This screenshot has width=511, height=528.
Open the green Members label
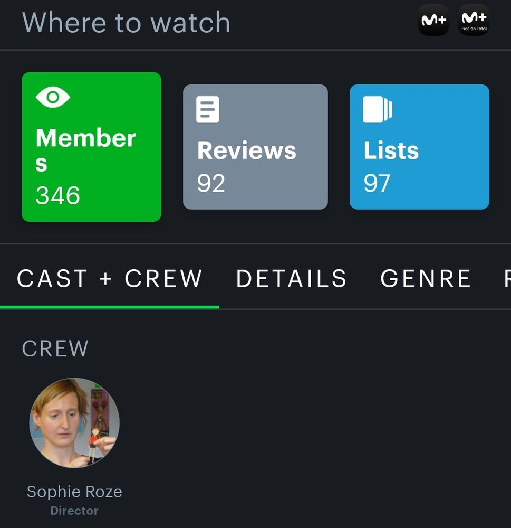pos(85,150)
